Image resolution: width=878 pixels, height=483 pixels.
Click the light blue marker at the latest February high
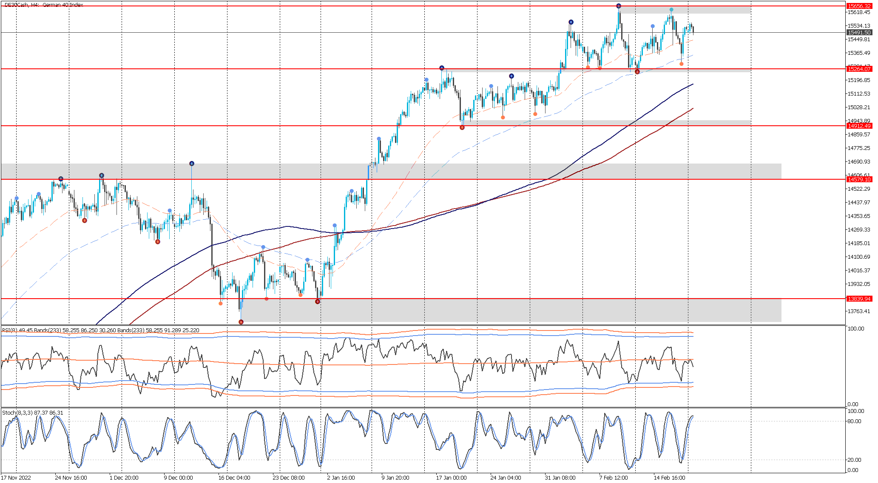point(671,10)
